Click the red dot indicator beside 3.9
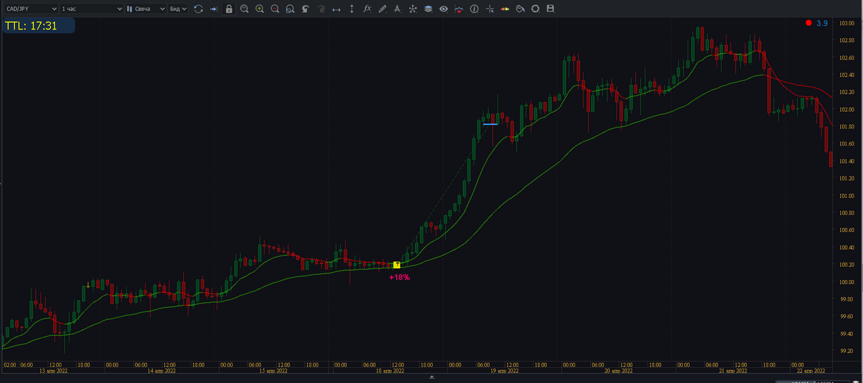The height and width of the screenshot is (383, 863). [x=809, y=23]
